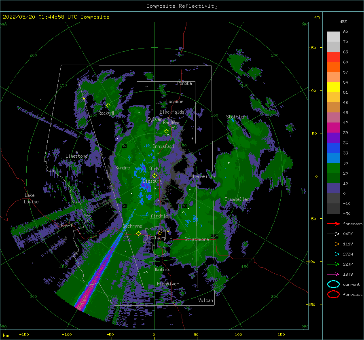
Task: Click the Blackfalds label
Action: (x=172, y=112)
